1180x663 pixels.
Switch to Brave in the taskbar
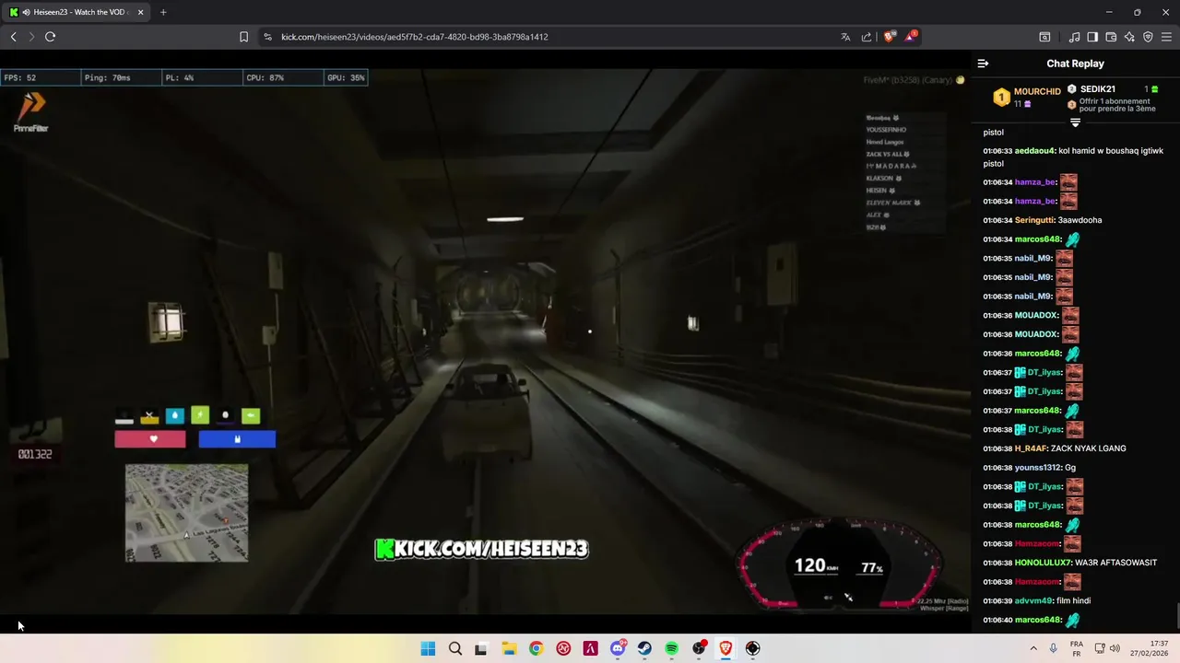726,648
